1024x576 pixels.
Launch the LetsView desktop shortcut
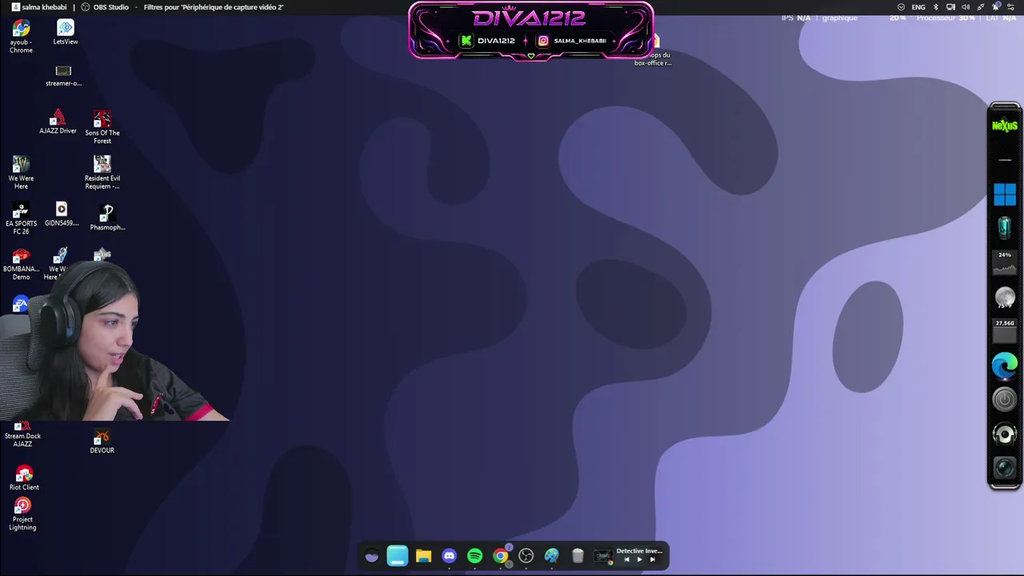[66, 33]
